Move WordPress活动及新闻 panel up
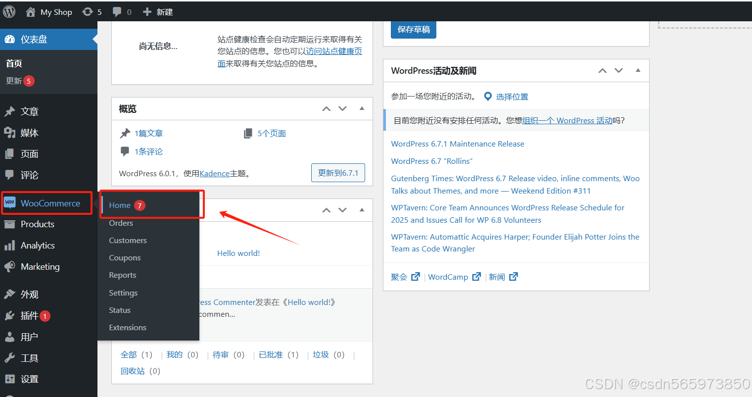Viewport: 752px width, 397px height. pyautogui.click(x=603, y=70)
